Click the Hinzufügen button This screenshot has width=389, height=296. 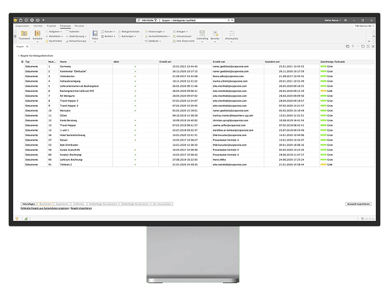[x=29, y=204]
